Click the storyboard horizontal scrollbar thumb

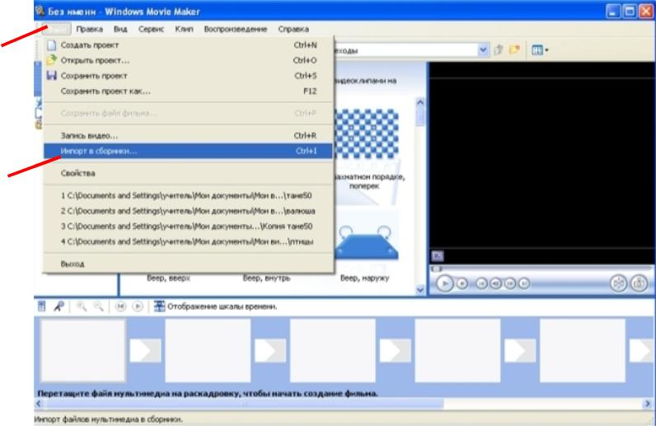click(x=244, y=404)
